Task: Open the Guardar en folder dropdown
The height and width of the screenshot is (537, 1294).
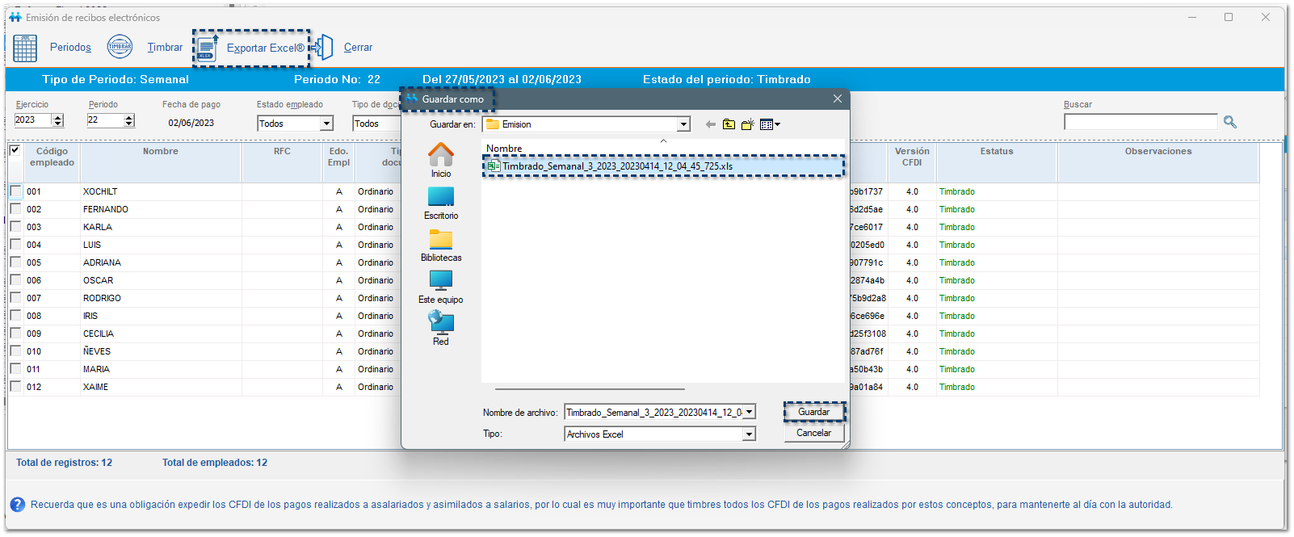Action: point(683,124)
